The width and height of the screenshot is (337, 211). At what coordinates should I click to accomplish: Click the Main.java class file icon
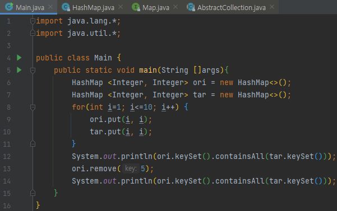coord(9,7)
